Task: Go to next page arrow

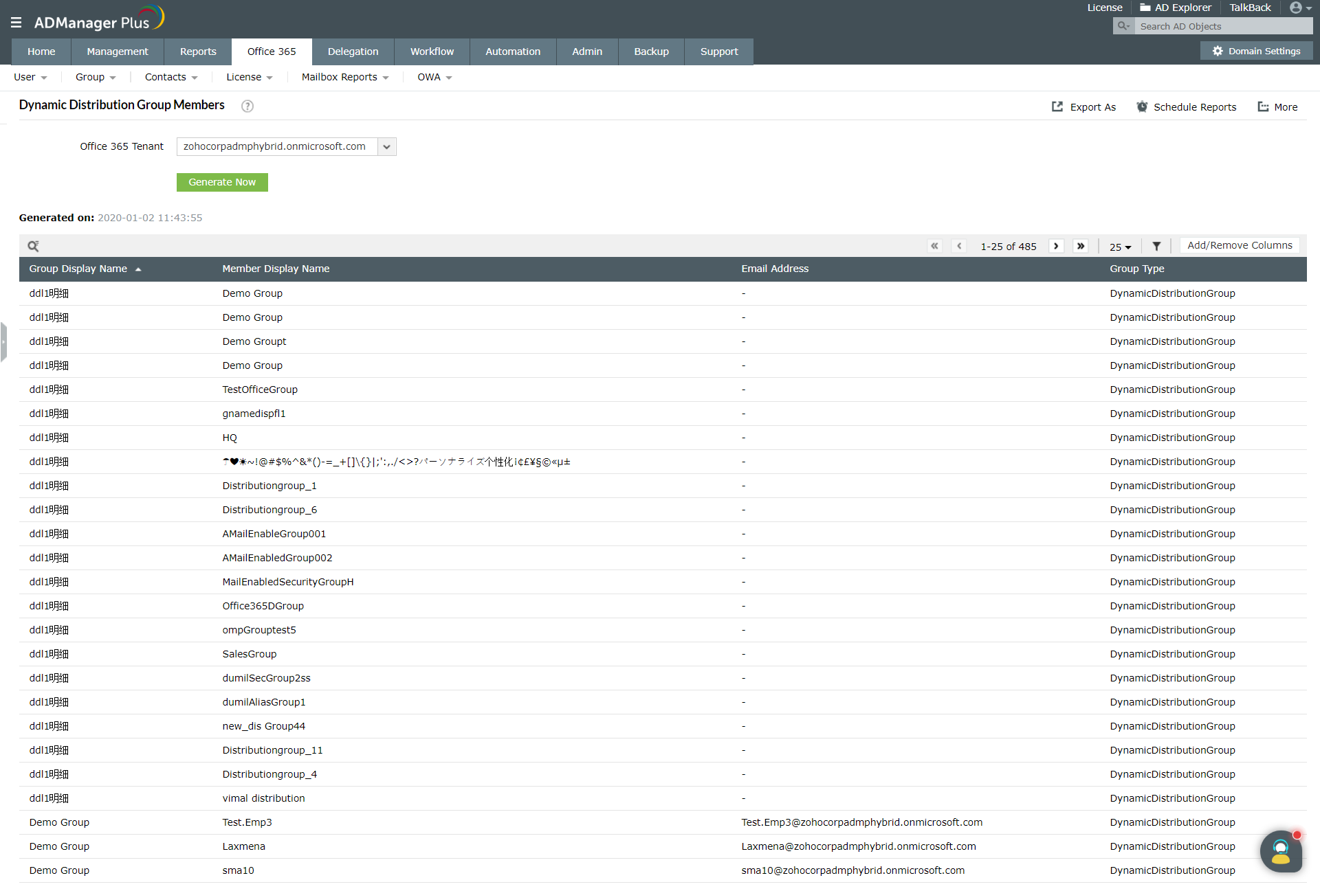Action: (x=1056, y=246)
